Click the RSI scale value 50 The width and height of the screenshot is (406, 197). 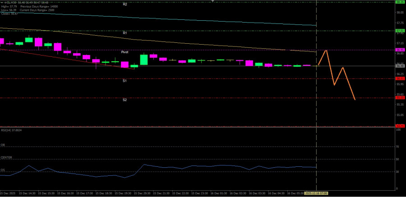[398, 159]
